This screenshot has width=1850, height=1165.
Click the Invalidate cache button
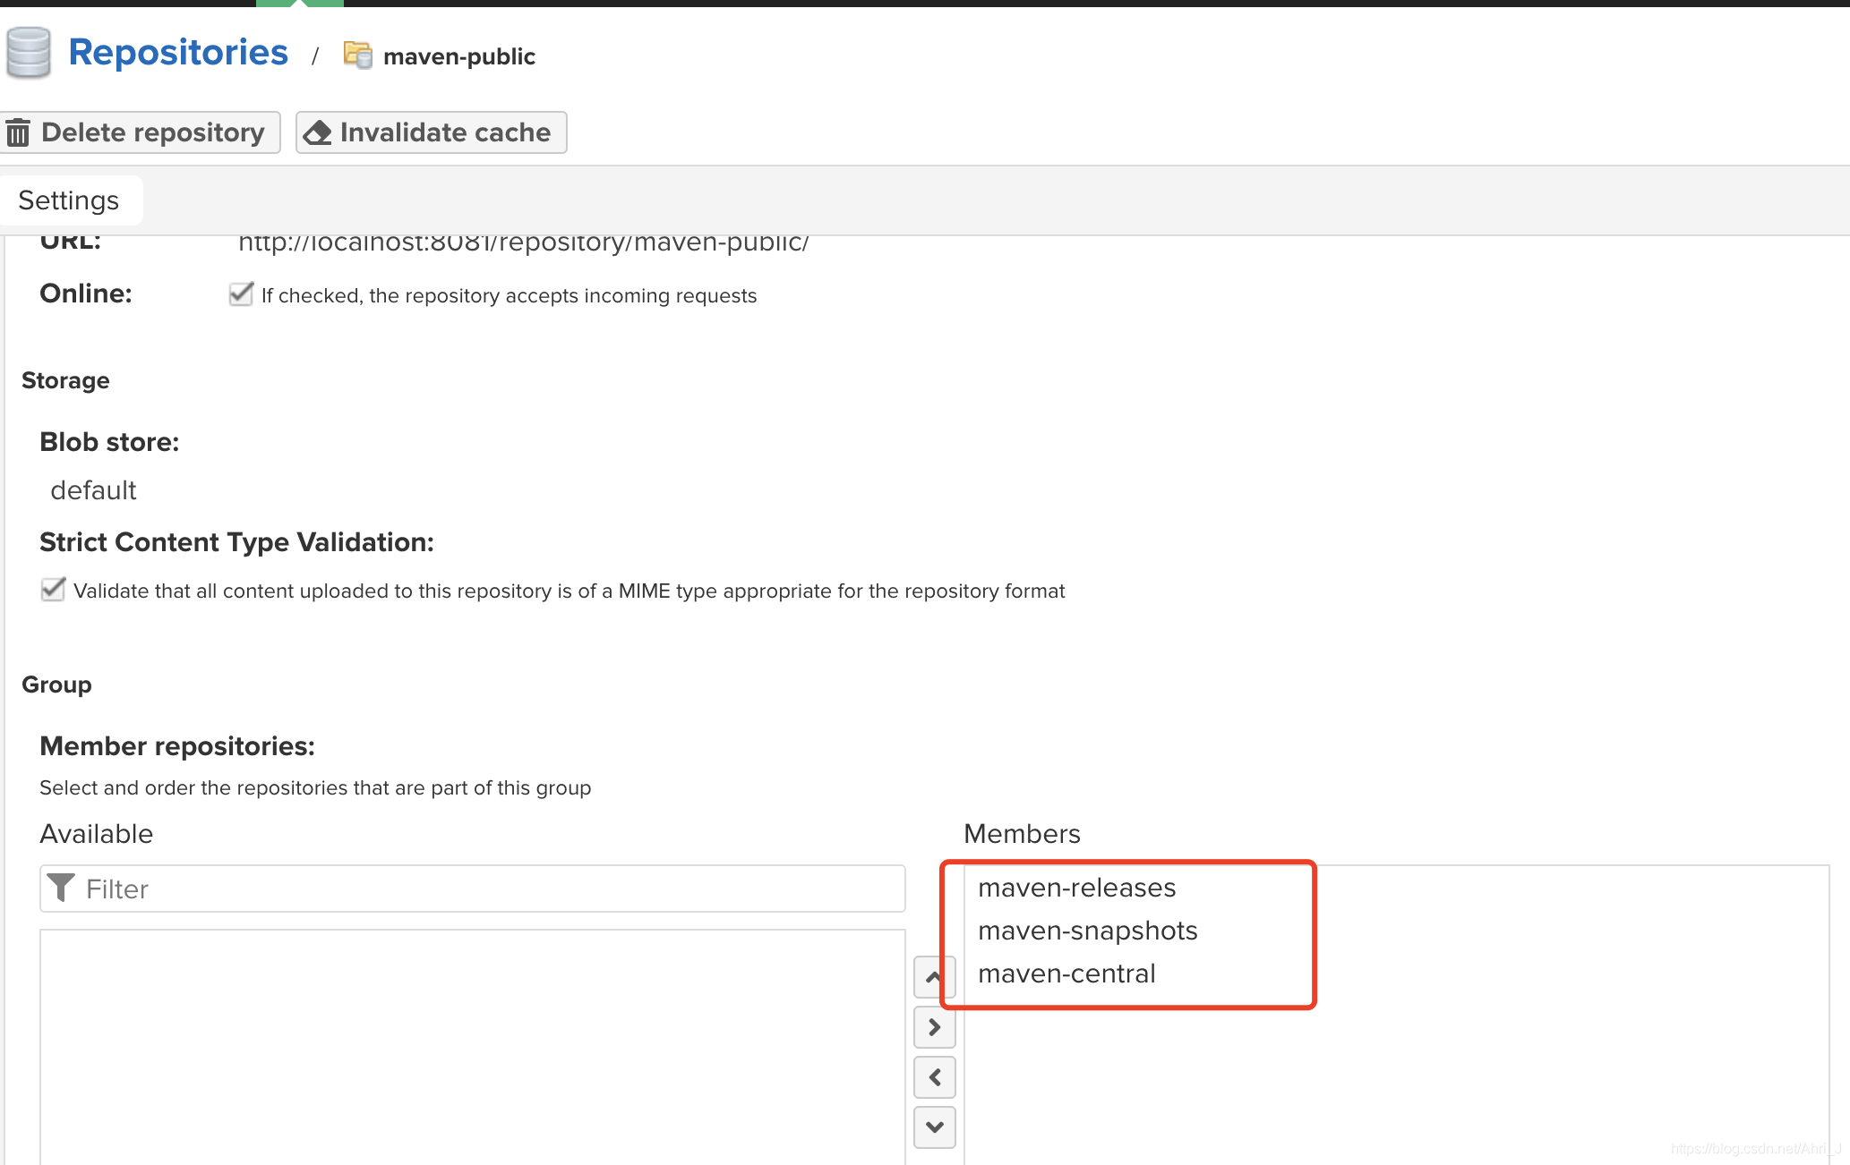click(x=432, y=132)
